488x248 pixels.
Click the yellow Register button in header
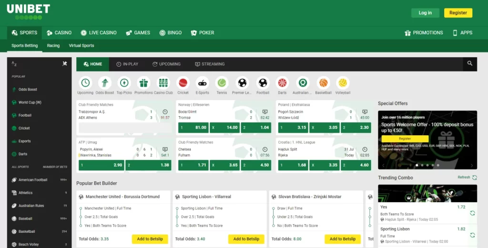click(457, 13)
